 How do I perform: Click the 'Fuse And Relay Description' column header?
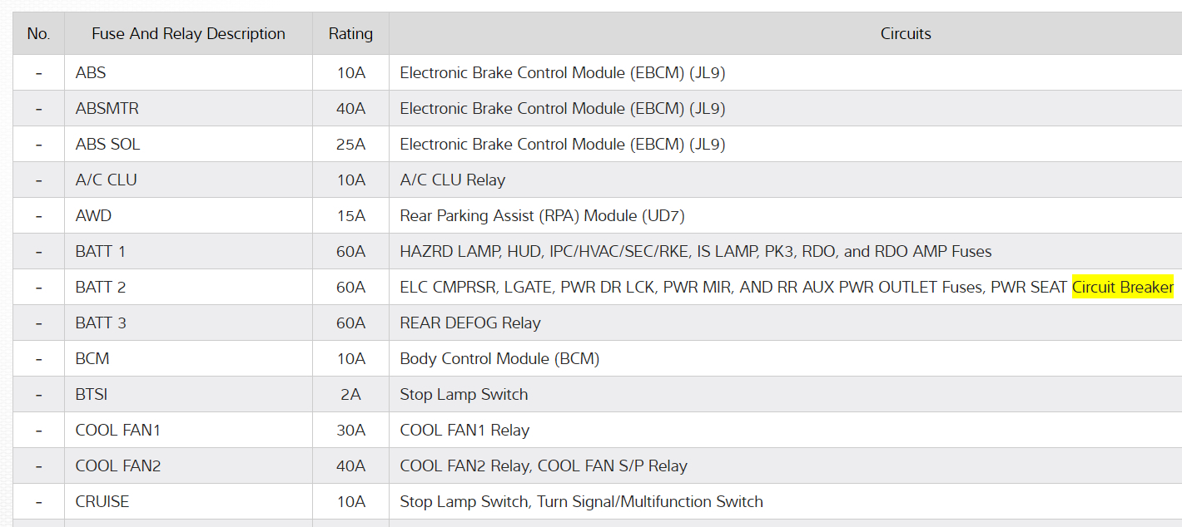188,34
